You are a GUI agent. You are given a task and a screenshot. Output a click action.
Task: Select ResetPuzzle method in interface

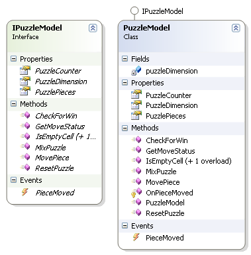pyautogui.click(x=54, y=168)
